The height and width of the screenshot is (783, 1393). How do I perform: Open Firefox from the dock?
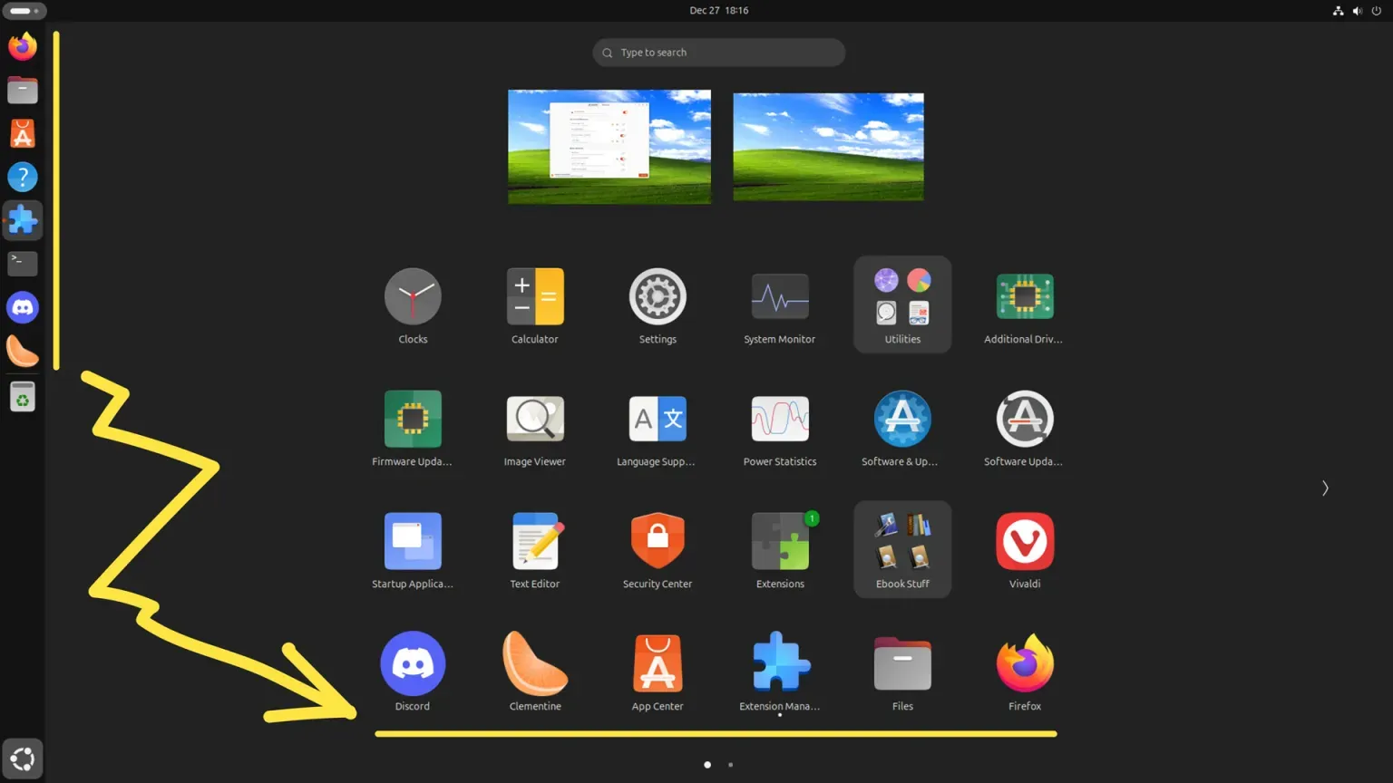point(23,46)
